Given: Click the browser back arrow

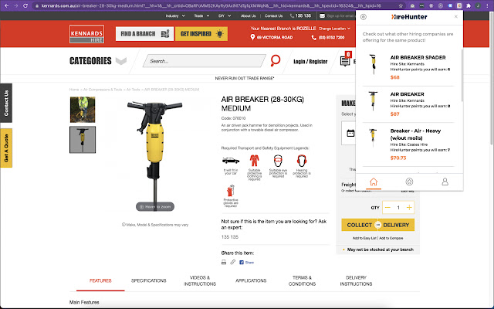Looking at the screenshot, I should pos(6,5).
